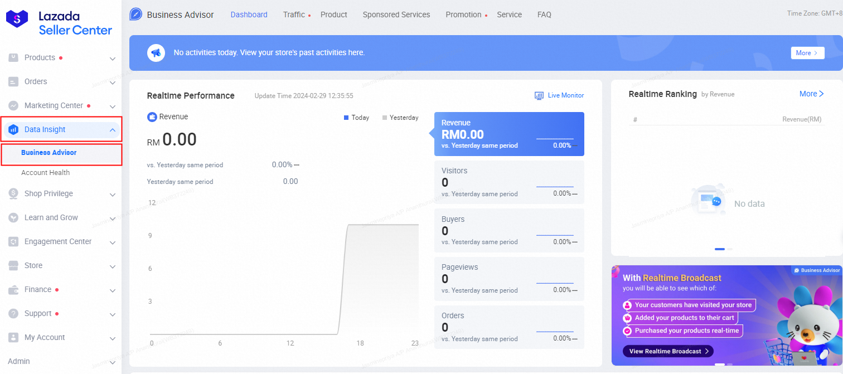The height and width of the screenshot is (374, 843).
Task: Open the Account Health page
Action: pyautogui.click(x=46, y=172)
